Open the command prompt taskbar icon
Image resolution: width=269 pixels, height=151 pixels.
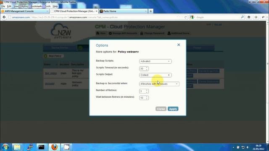(42, 147)
